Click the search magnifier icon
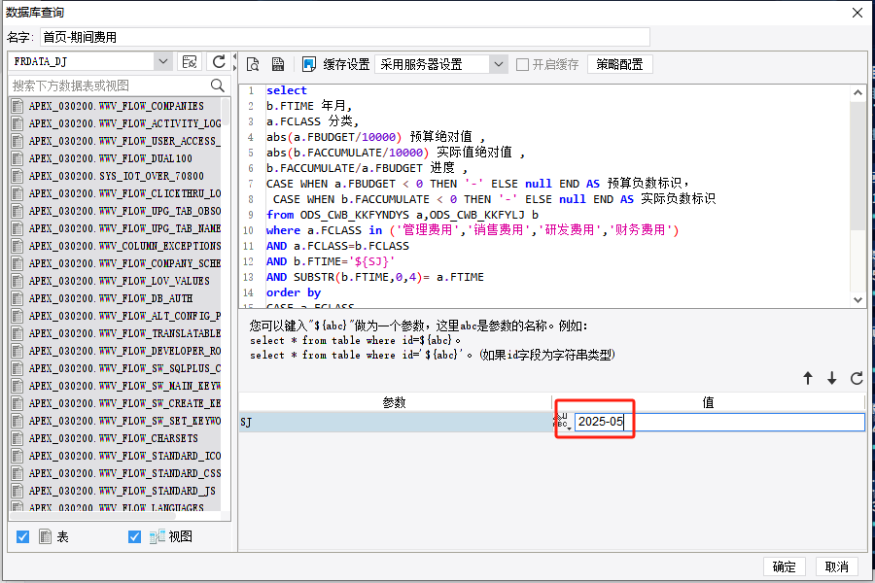 (x=218, y=86)
